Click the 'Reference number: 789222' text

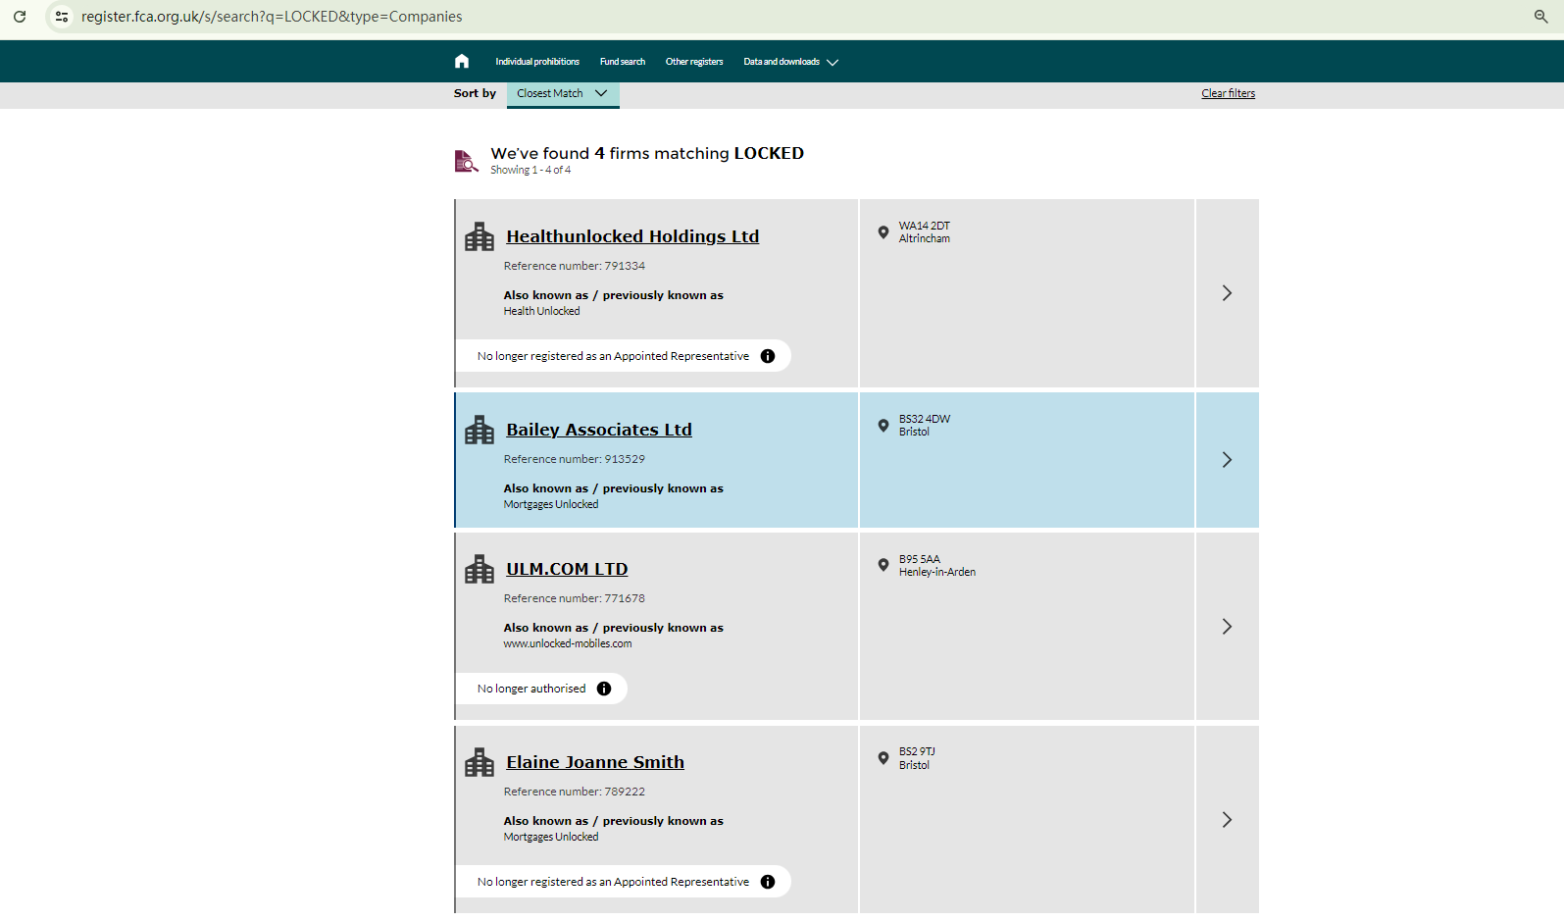tap(575, 792)
